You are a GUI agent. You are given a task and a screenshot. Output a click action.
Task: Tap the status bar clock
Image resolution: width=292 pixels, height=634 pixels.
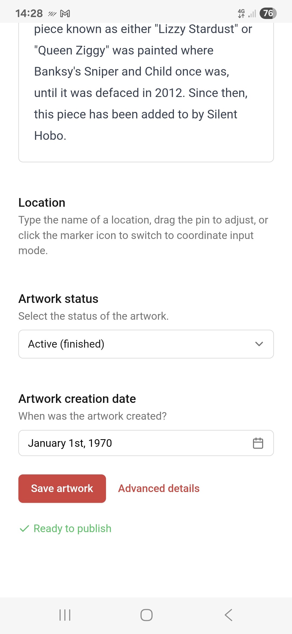coord(29,13)
